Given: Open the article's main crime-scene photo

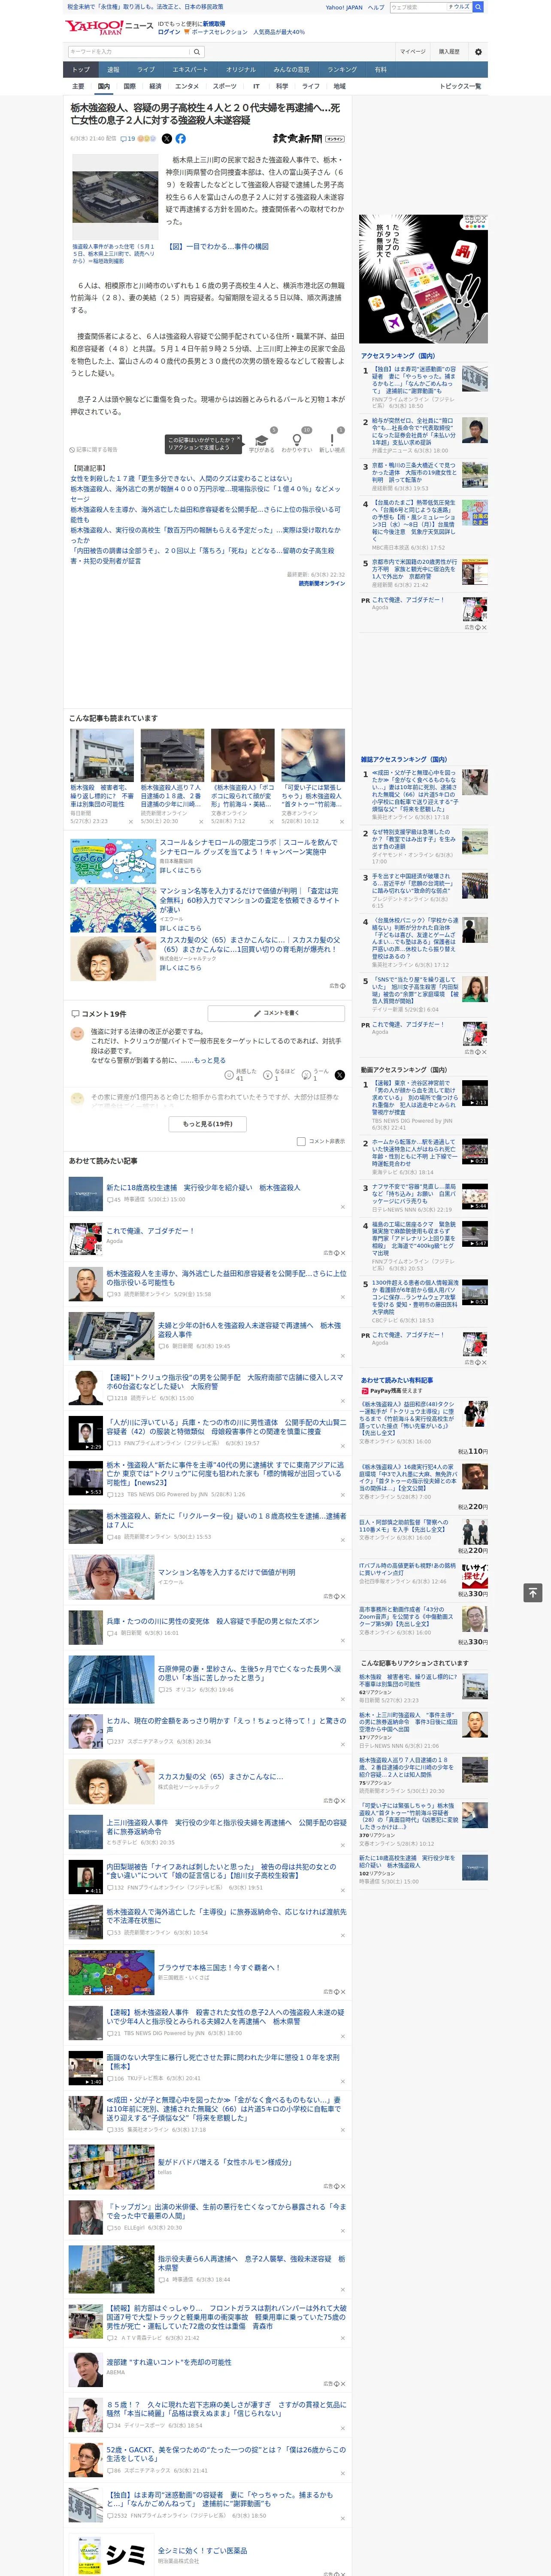Looking at the screenshot, I should [x=114, y=196].
